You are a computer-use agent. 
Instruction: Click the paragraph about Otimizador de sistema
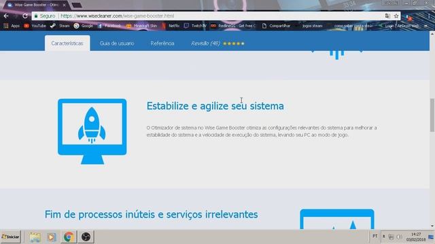click(x=261, y=131)
